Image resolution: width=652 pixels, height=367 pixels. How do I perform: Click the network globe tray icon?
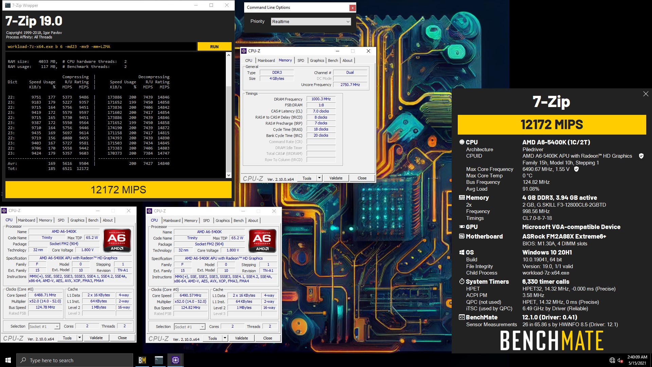612,360
